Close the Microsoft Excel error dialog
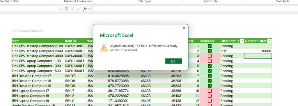Image resolution: width=298 pixels, height=106 pixels. pos(184,28)
